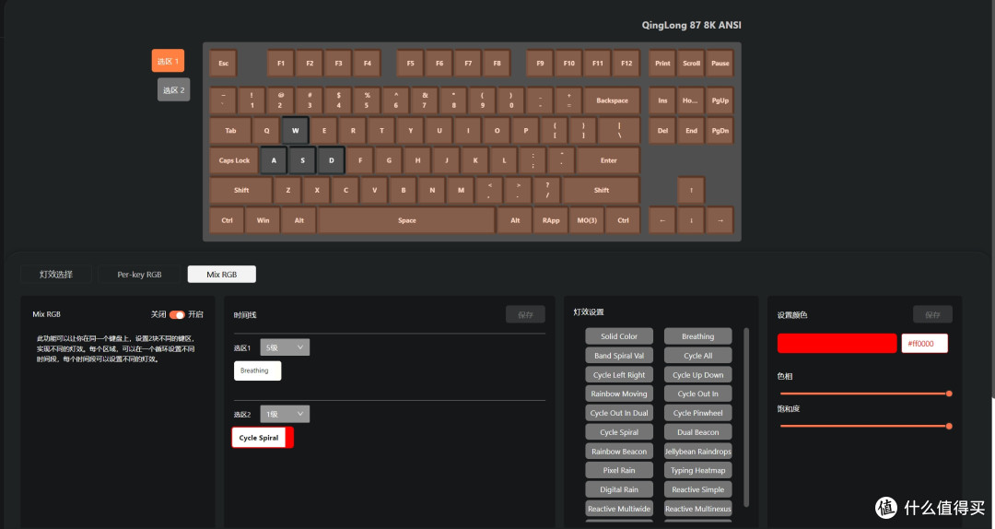The width and height of the screenshot is (995, 529).
Task: Click the color settings 保存 button
Action: (932, 315)
